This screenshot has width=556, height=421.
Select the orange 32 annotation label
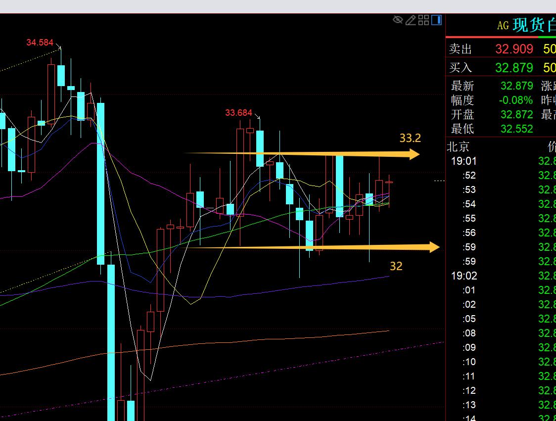click(396, 266)
